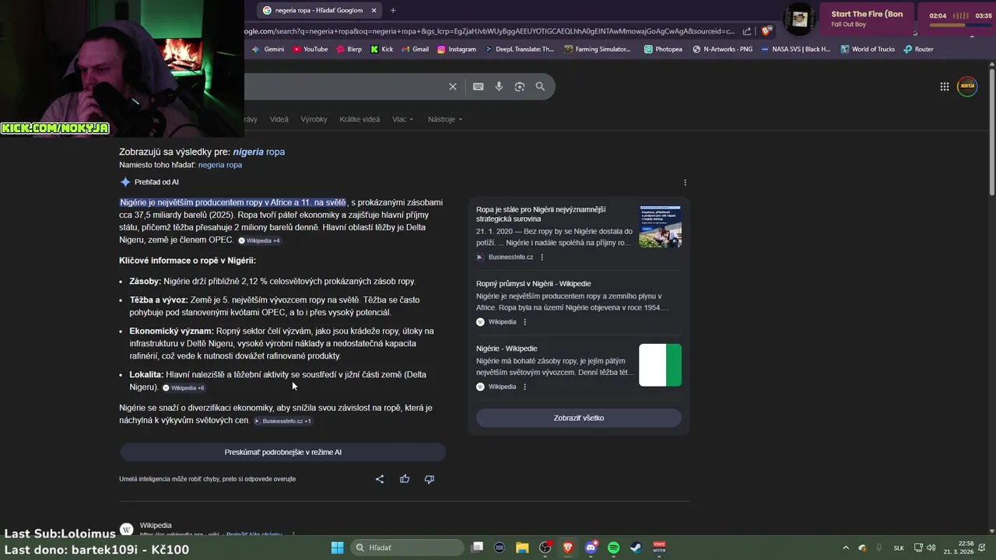Image resolution: width=996 pixels, height=560 pixels.
Task: Share page via address bar share icon
Action: click(747, 31)
